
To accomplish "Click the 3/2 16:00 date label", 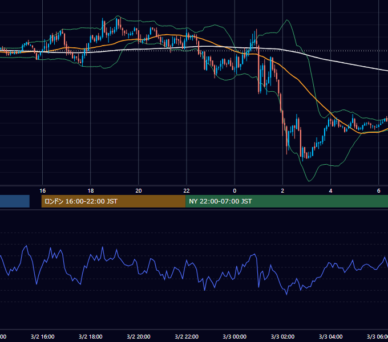I will 43,336.
